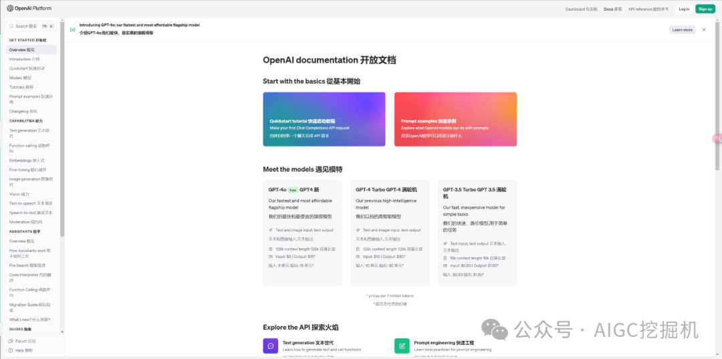Open the Embeddings sidebar item

tap(27, 160)
